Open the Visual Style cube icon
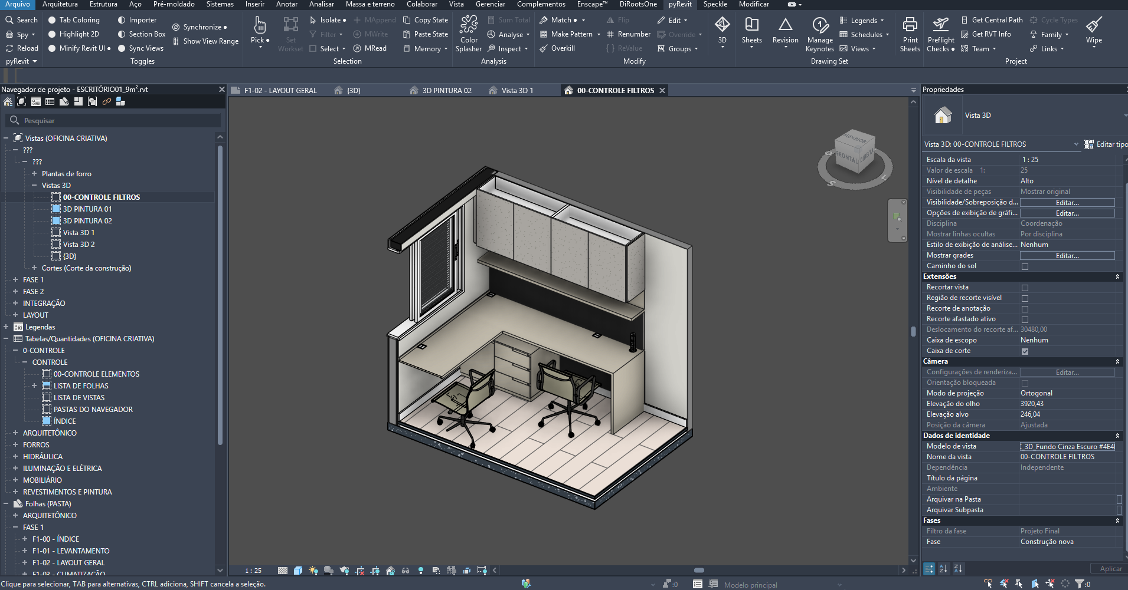The width and height of the screenshot is (1128, 590). tap(298, 570)
